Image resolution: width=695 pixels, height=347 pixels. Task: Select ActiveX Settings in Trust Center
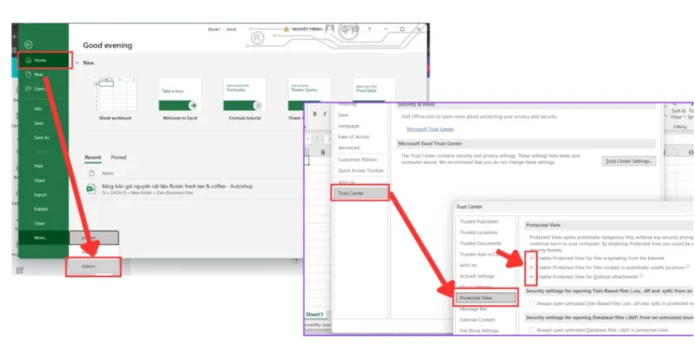coord(477,276)
